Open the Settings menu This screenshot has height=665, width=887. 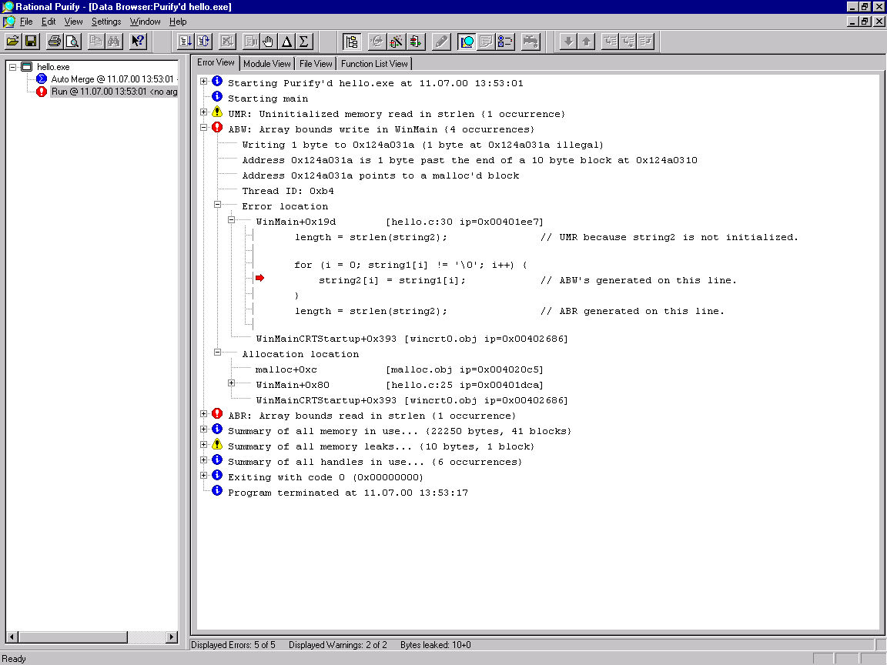coord(106,22)
